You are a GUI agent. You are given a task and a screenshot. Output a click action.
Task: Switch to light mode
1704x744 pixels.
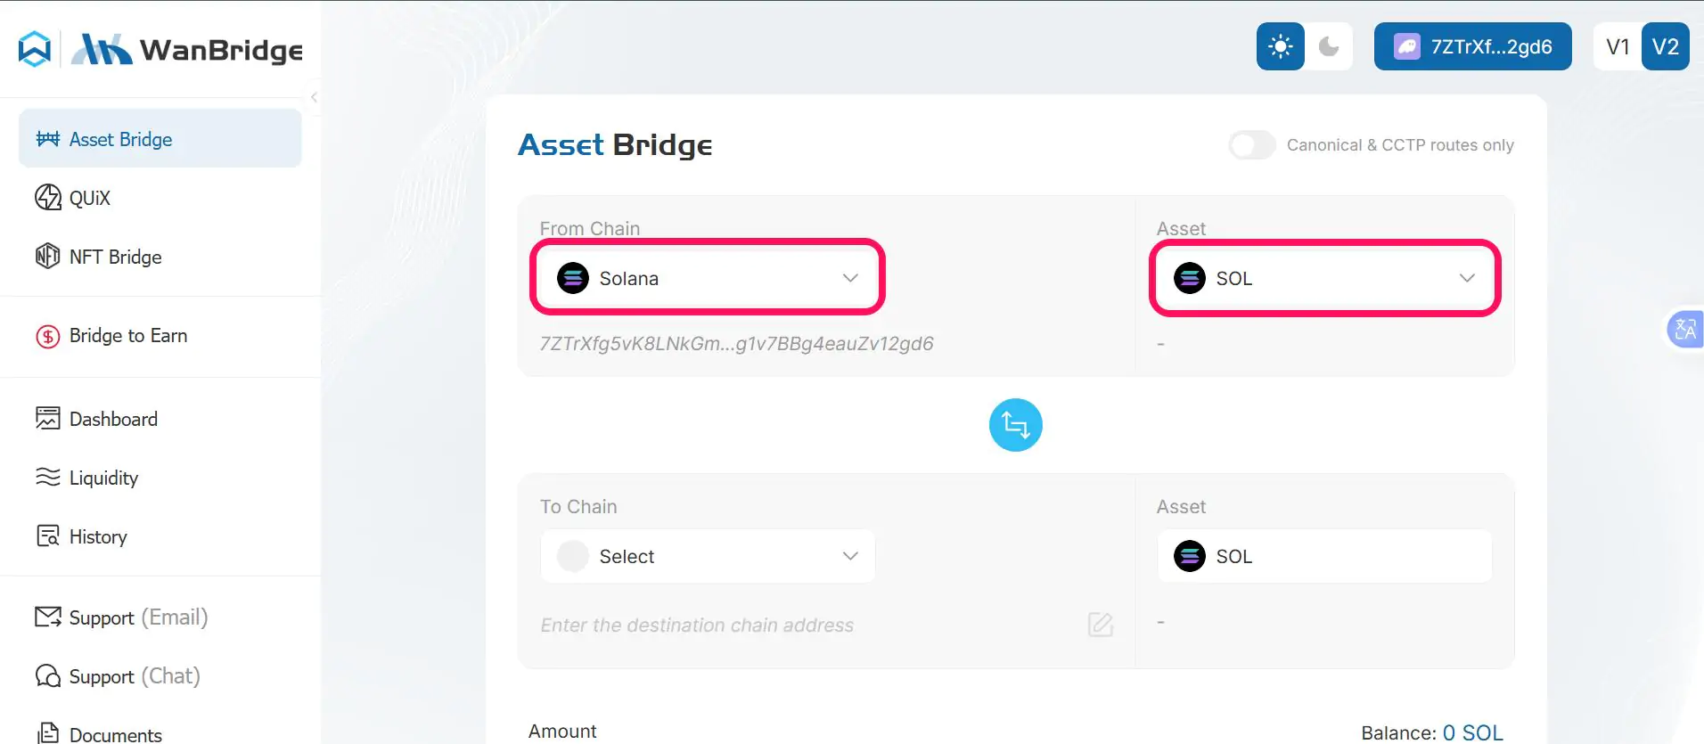pos(1280,46)
